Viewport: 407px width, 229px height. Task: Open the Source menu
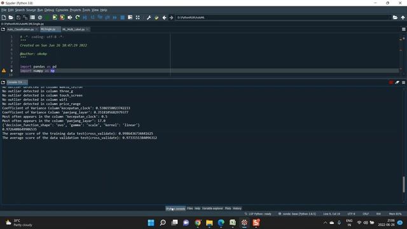[31, 10]
